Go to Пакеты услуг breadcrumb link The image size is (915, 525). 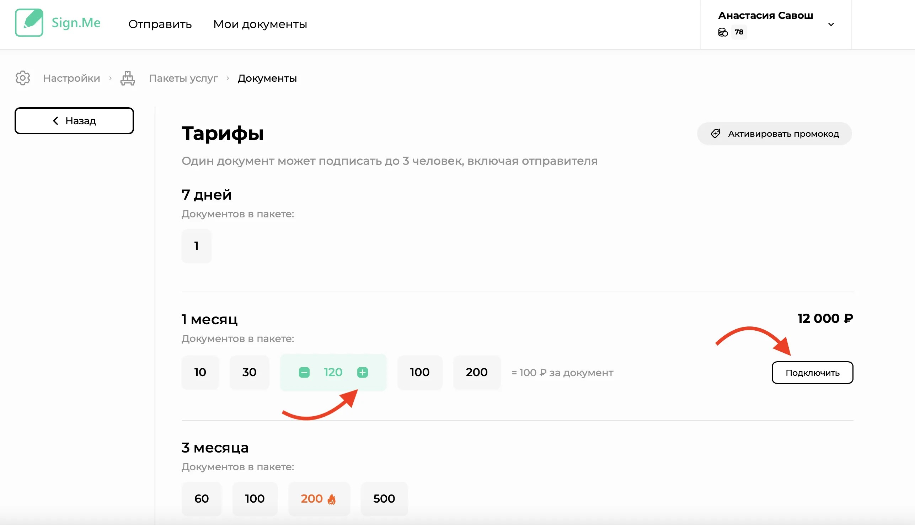click(183, 78)
